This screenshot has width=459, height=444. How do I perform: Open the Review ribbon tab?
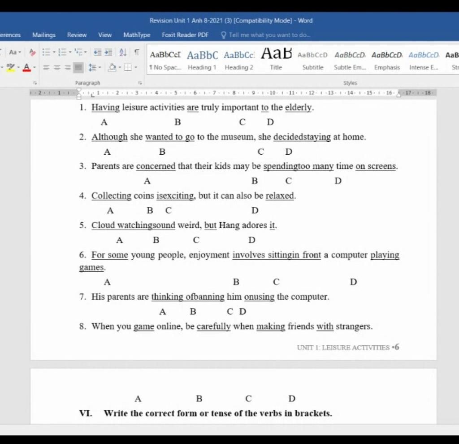77,35
